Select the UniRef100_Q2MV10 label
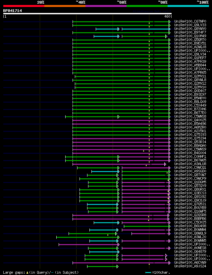This screenshot has width=212, height=275. click(190, 87)
